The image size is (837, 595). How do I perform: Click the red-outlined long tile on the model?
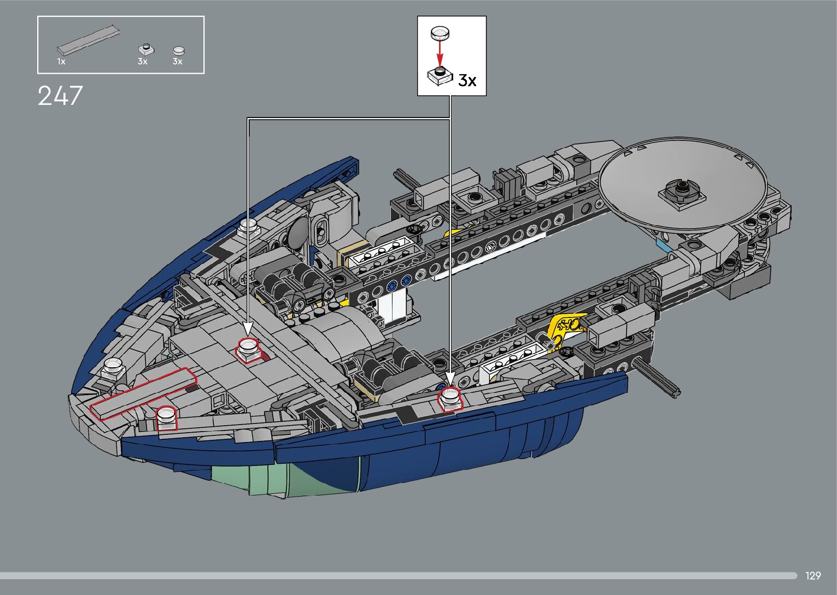coord(143,393)
